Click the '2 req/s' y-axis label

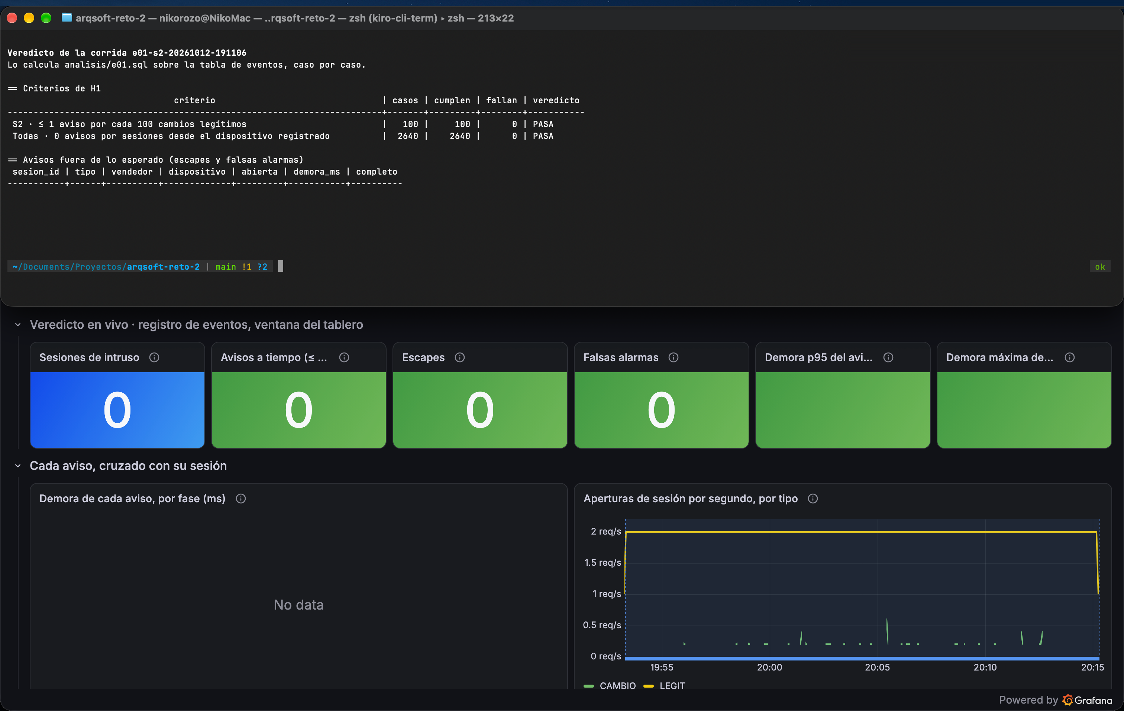tap(606, 531)
